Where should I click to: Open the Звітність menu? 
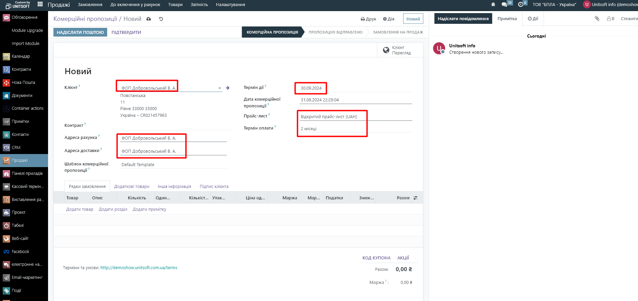point(199,5)
